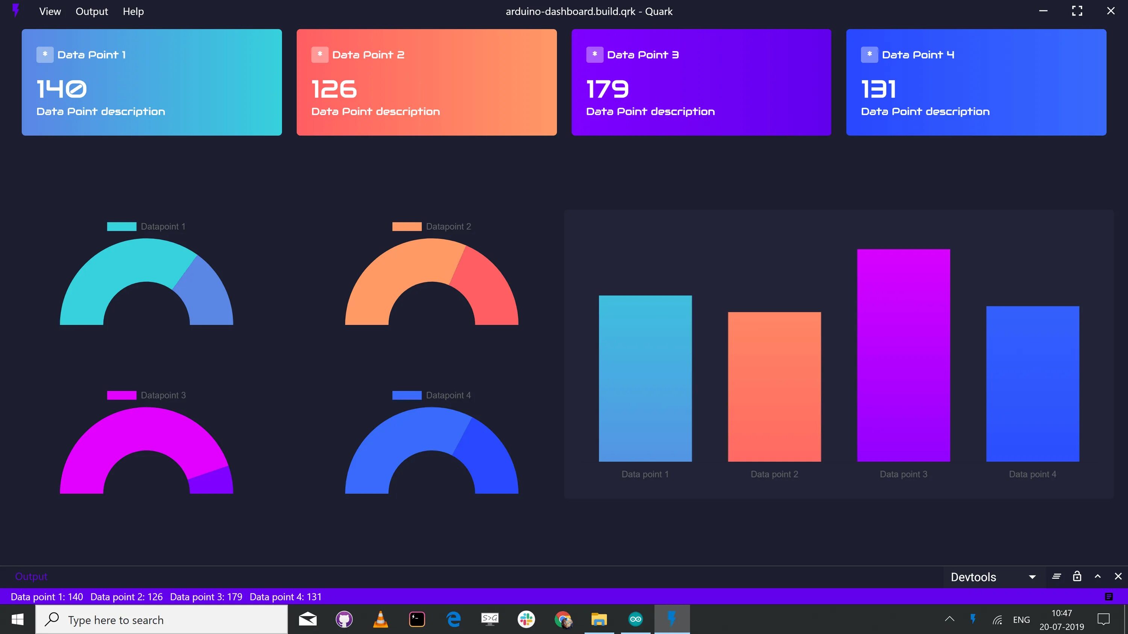1128x634 pixels.
Task: Open the Output menu
Action: (x=91, y=11)
